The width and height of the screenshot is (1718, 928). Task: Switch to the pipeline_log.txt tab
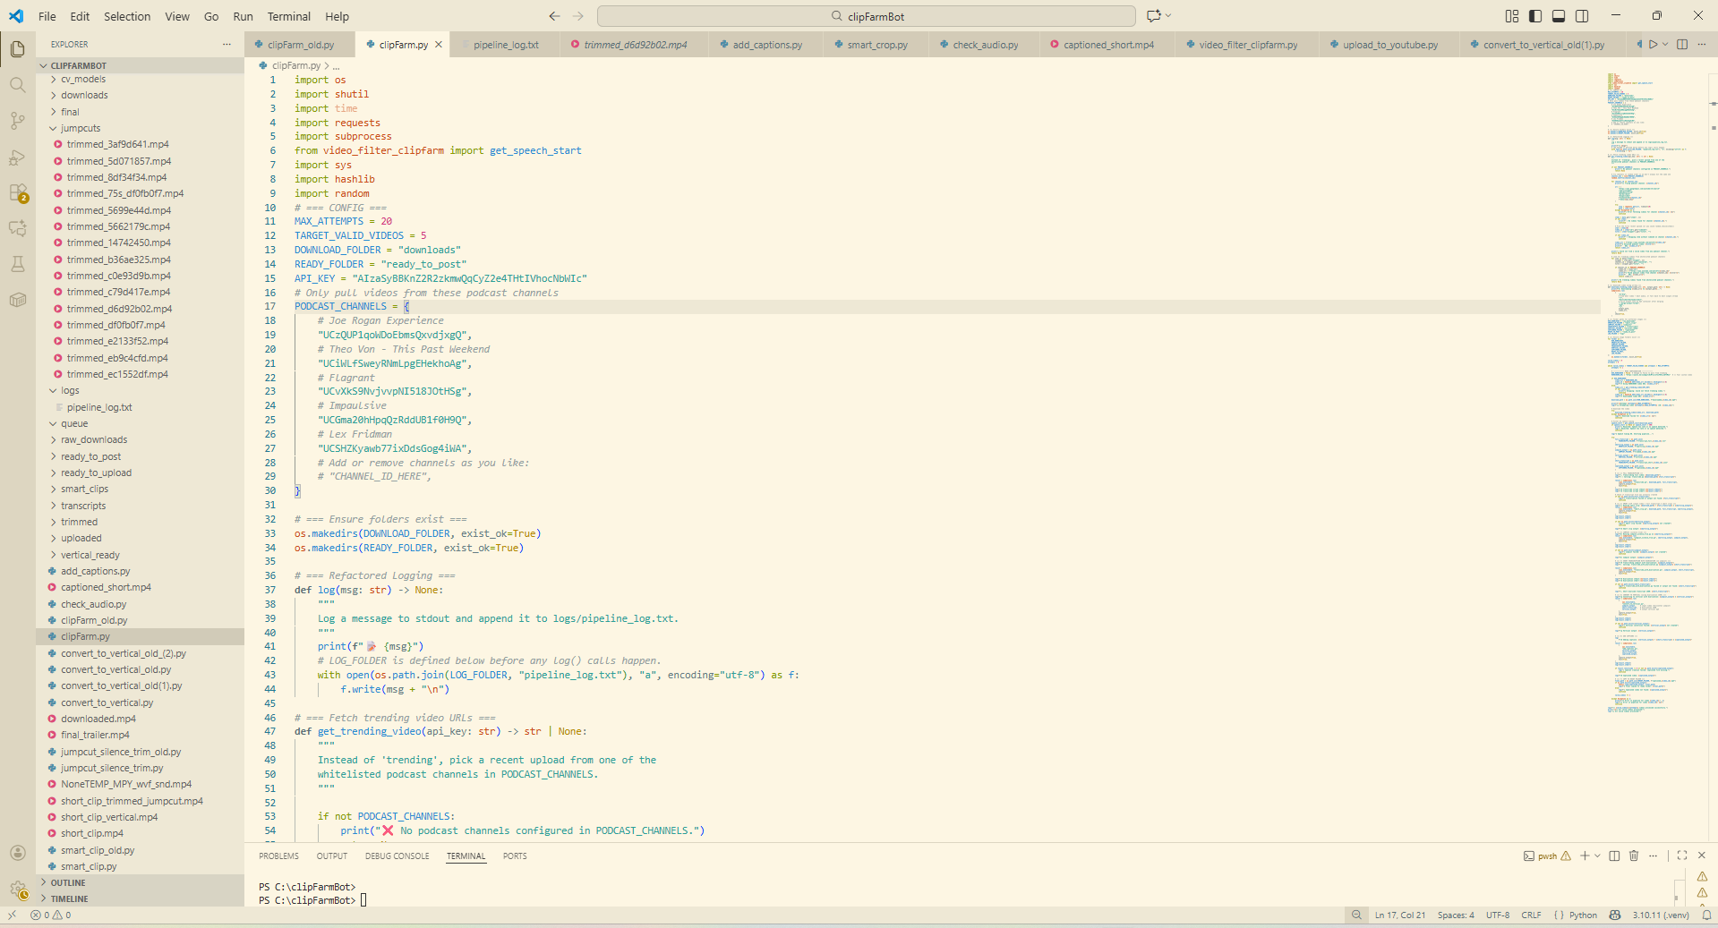click(x=506, y=44)
